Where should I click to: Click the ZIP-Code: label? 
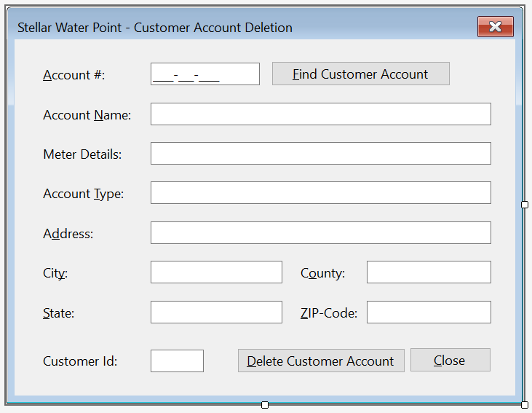(329, 313)
